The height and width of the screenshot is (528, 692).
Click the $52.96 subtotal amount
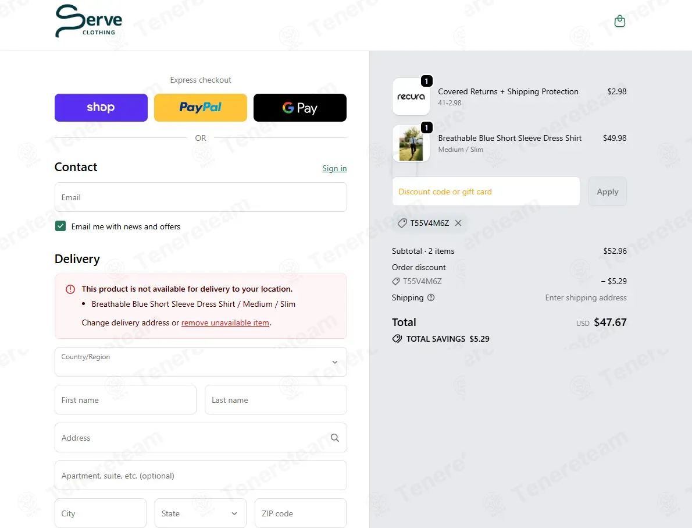coord(615,251)
